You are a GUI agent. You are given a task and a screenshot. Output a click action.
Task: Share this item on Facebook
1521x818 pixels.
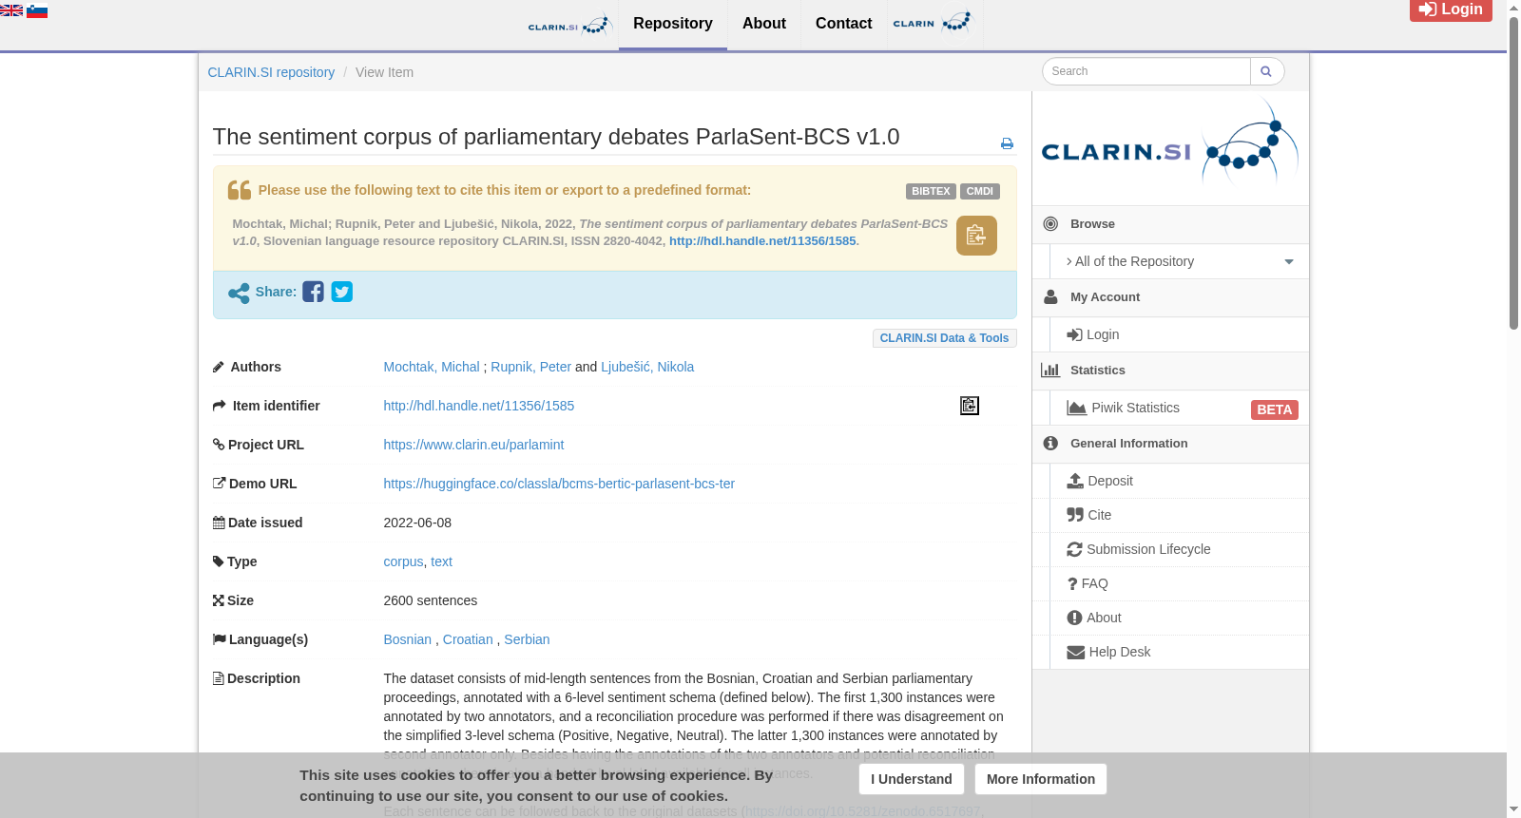click(x=313, y=292)
